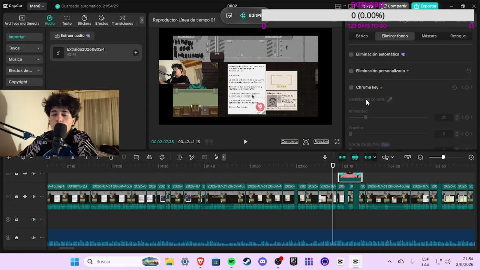This screenshot has width=480, height=270.
Task: Click the Exportar button
Action: [x=425, y=6]
